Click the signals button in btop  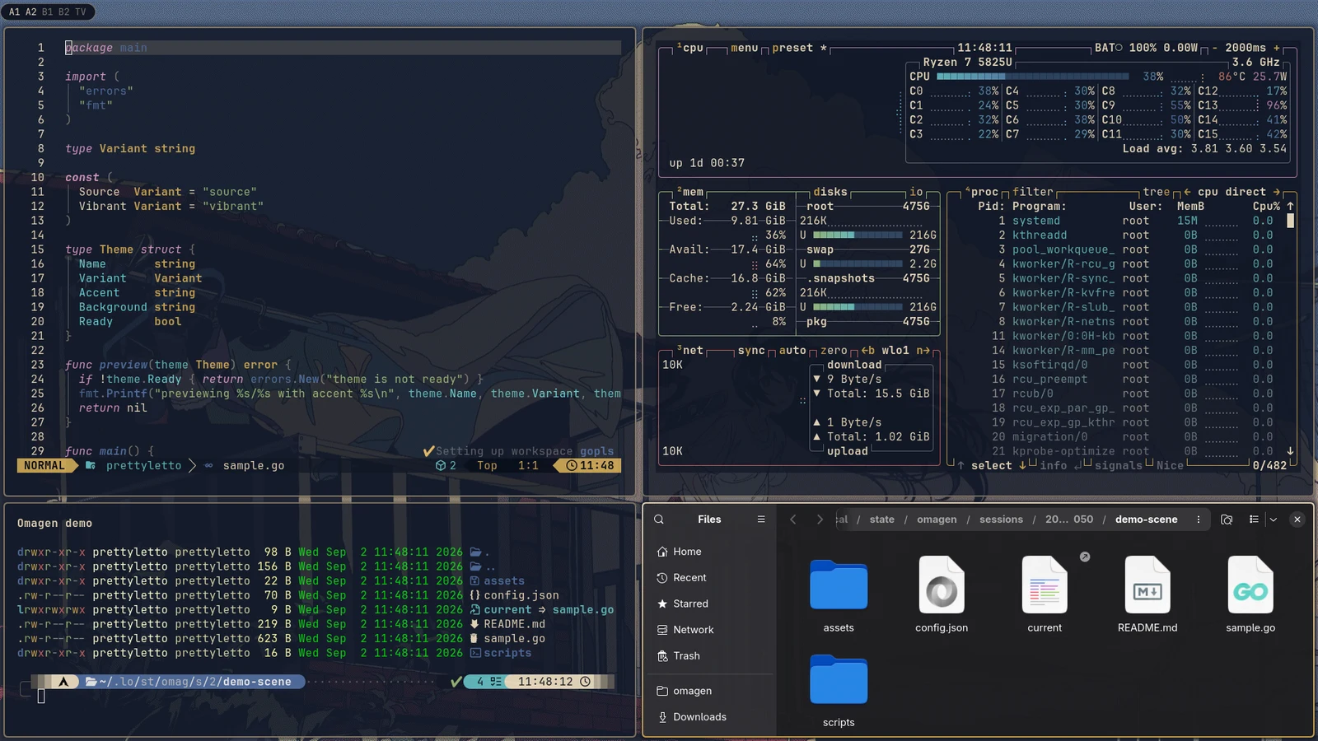(x=1119, y=466)
